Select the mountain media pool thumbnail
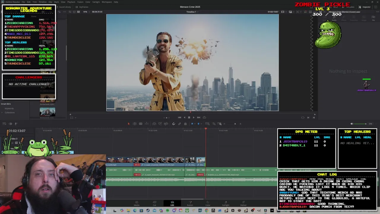 pos(47,112)
